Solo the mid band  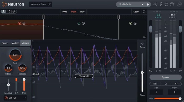point(83,23)
